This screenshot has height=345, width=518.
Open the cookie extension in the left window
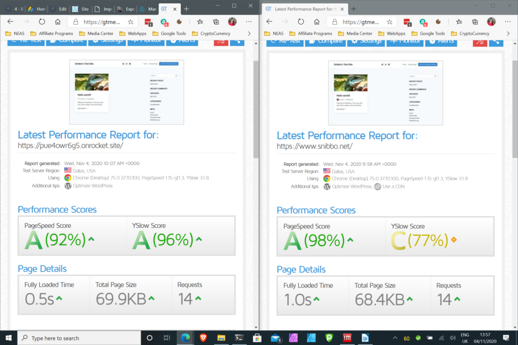[180, 22]
